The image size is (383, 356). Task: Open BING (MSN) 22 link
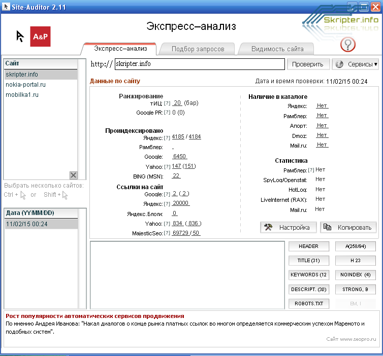[176, 175]
